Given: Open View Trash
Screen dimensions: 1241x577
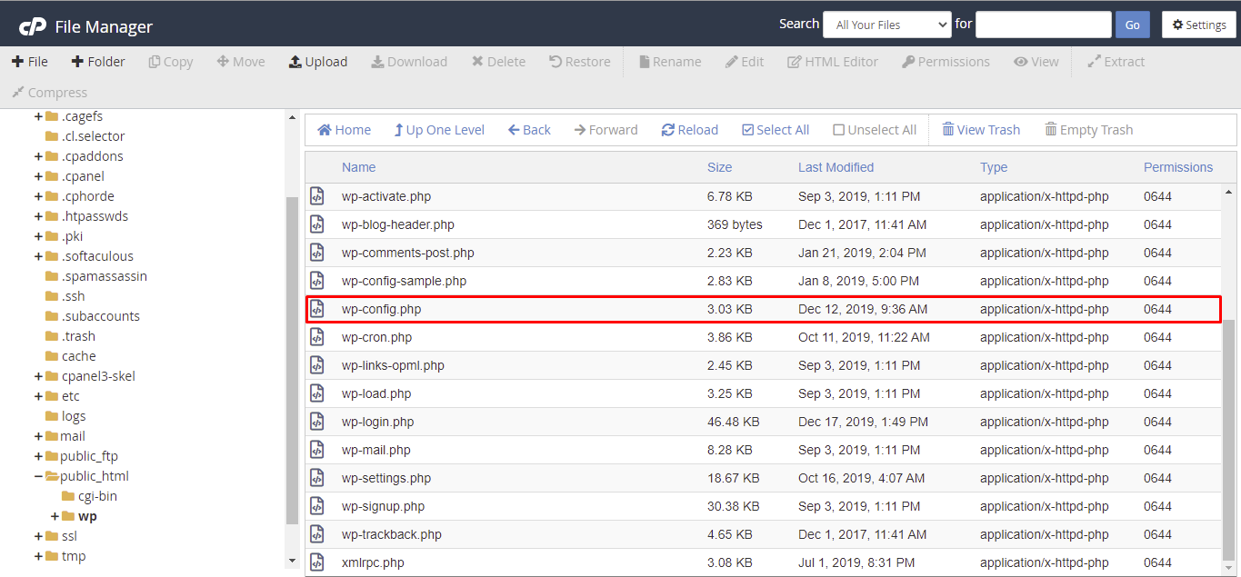Looking at the screenshot, I should pyautogui.click(x=981, y=129).
